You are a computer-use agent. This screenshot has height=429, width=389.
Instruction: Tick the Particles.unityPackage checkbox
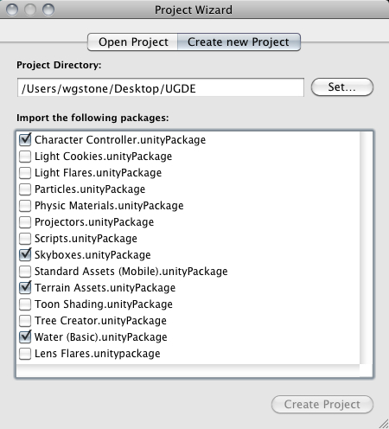(25, 189)
